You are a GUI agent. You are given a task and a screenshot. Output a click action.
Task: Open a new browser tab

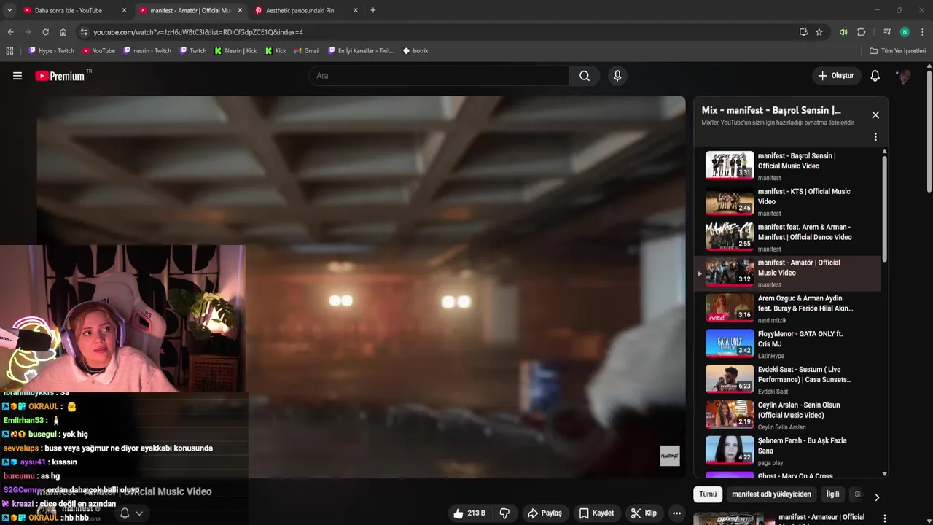[x=373, y=10]
